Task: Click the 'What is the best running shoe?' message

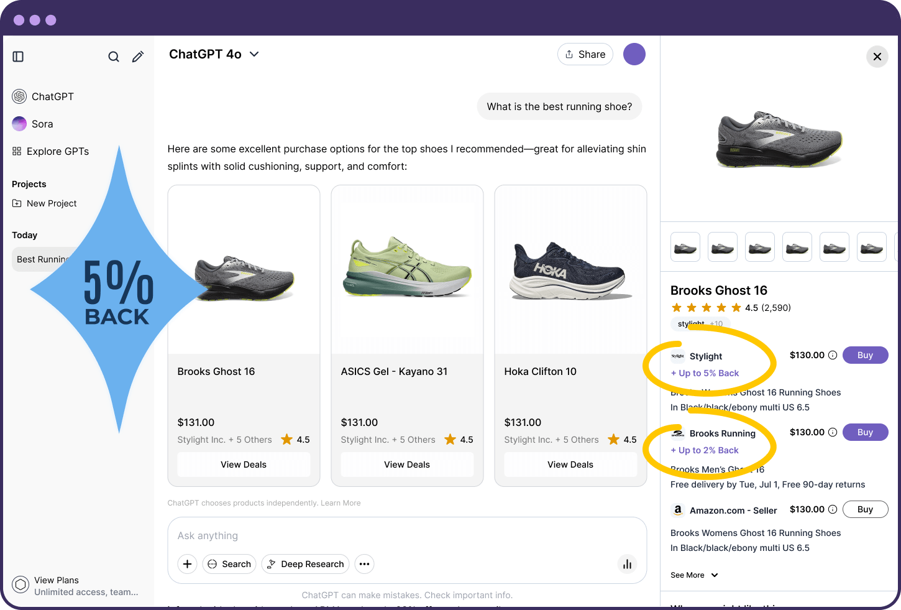Action: [x=559, y=106]
